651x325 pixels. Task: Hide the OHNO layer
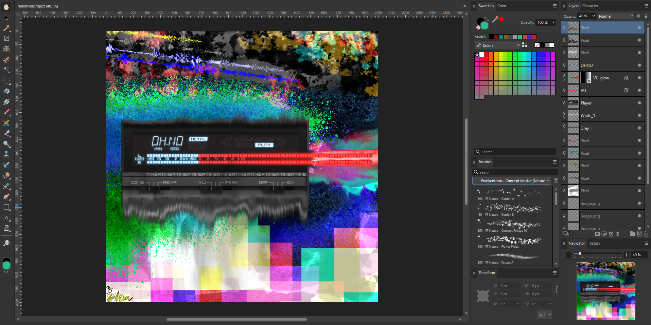pyautogui.click(x=639, y=65)
